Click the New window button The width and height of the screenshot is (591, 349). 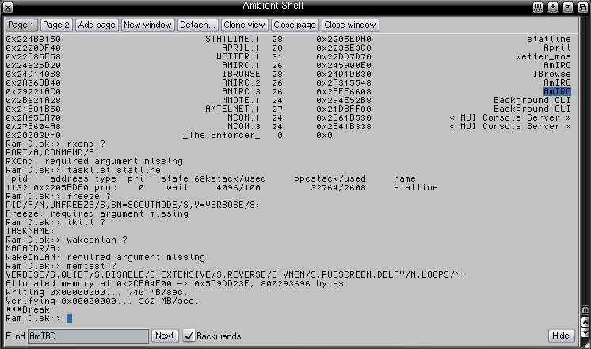tap(147, 25)
